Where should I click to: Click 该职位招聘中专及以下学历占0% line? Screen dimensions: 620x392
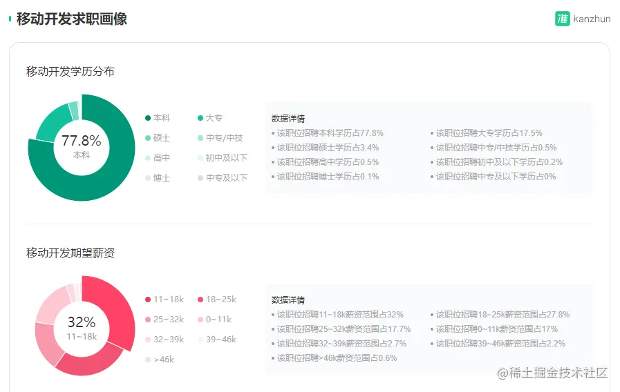[493, 177]
